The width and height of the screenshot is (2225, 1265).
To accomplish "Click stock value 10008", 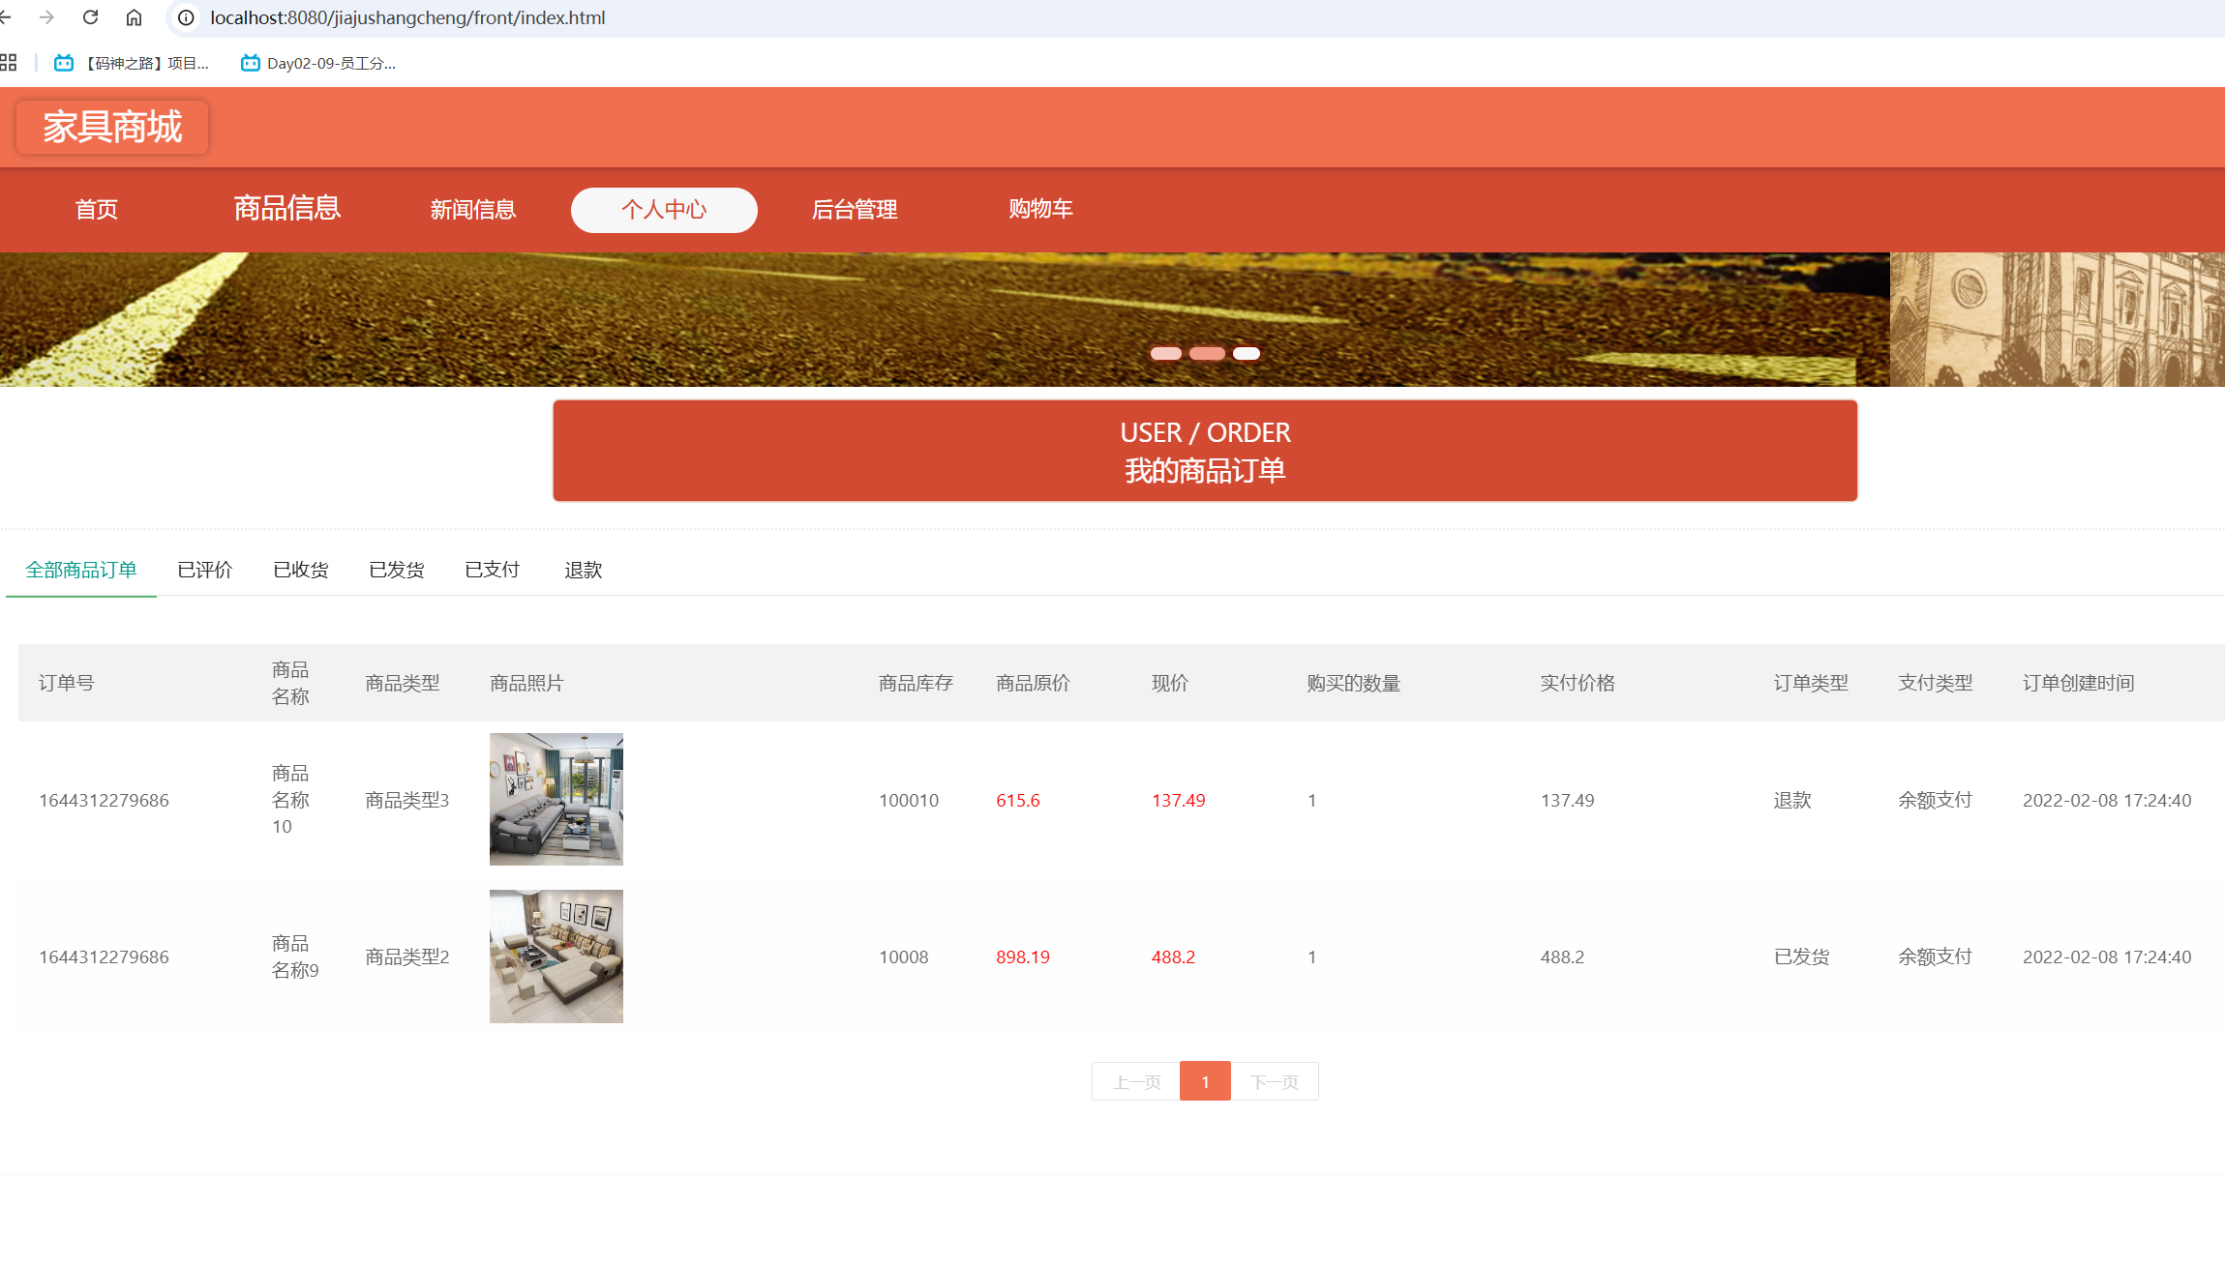I will pyautogui.click(x=904, y=956).
